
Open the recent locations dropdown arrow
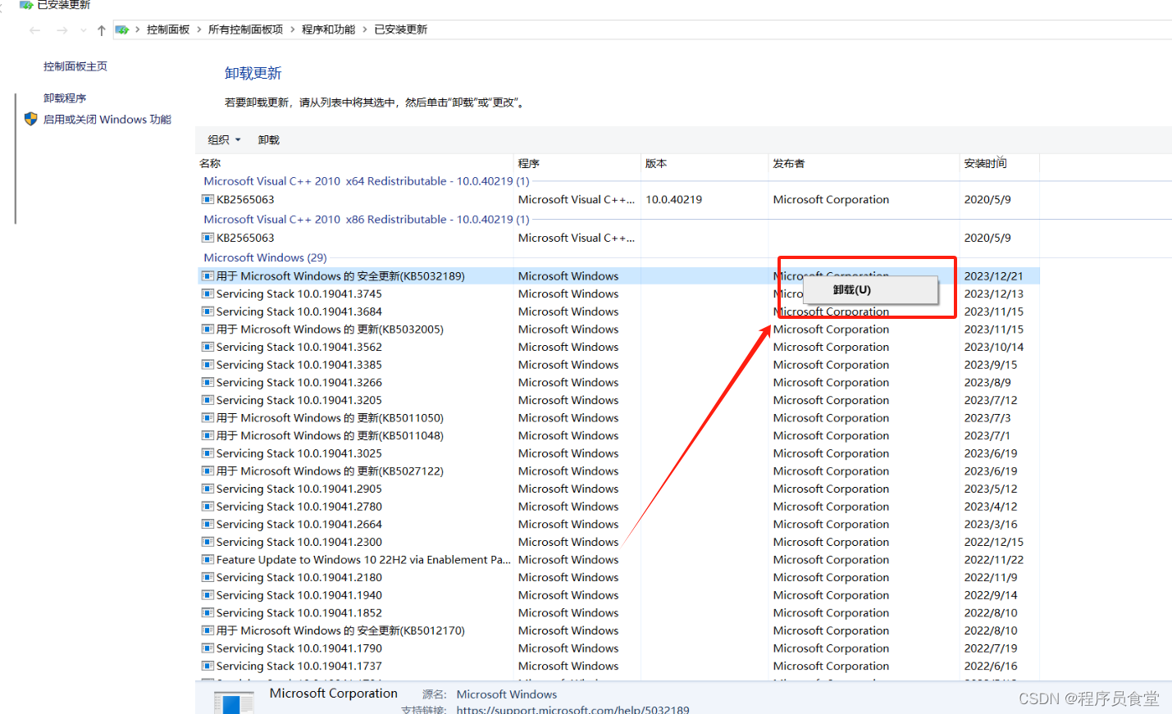pyautogui.click(x=84, y=30)
